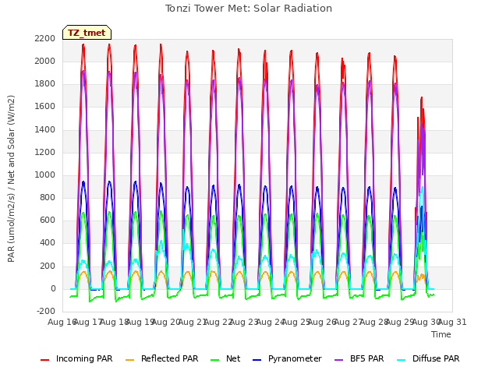
Task: Click the blue Pyranometer legend swatch
Action: [257, 360]
